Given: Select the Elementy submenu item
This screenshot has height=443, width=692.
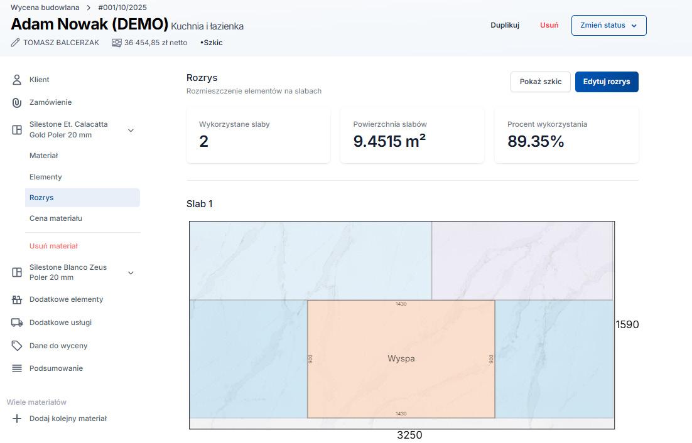Looking at the screenshot, I should pyautogui.click(x=45, y=177).
